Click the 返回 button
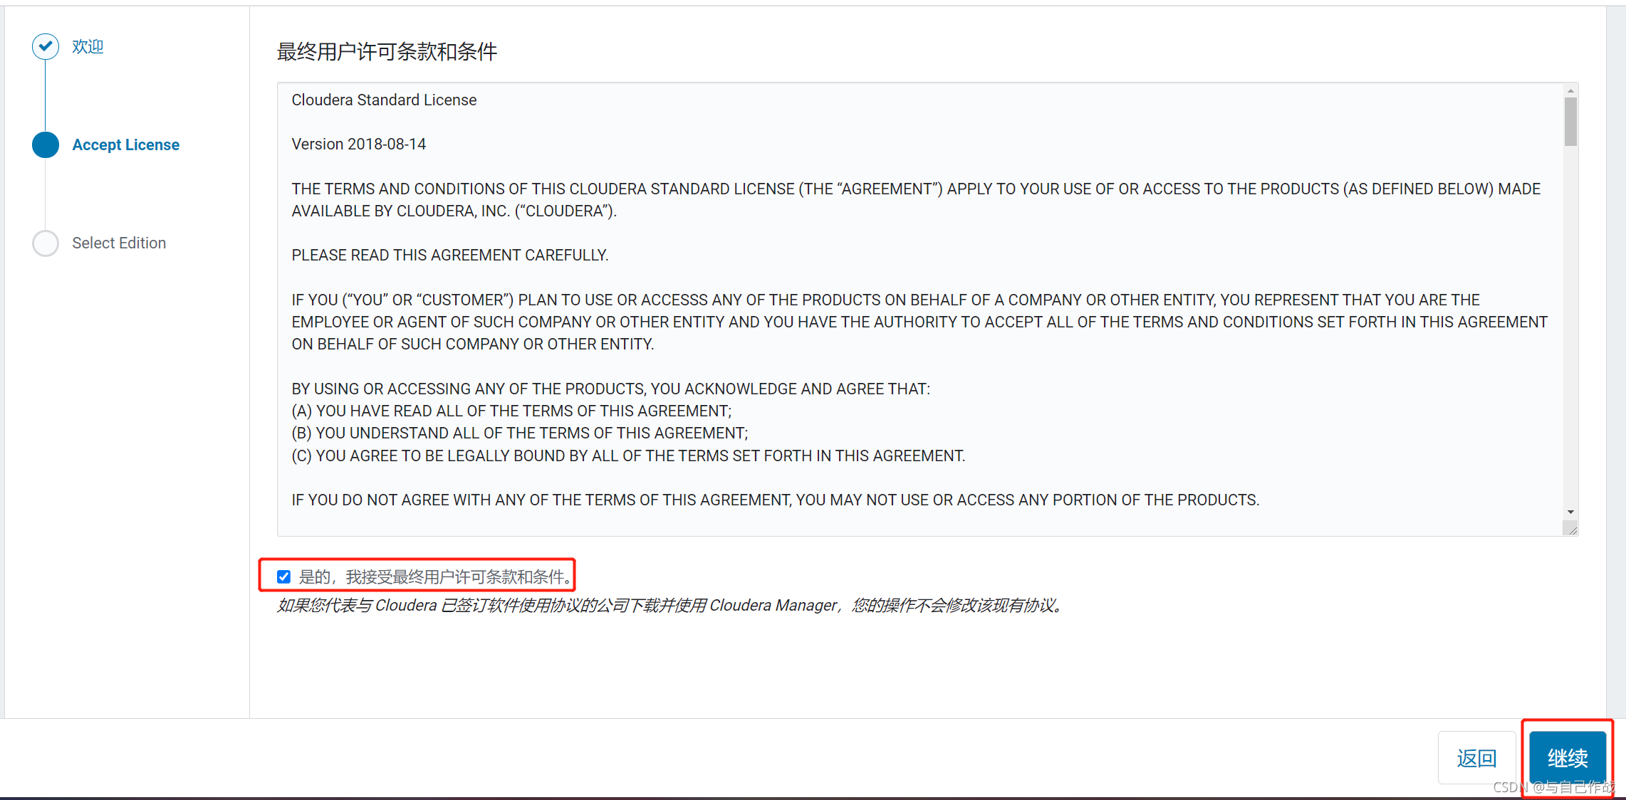The width and height of the screenshot is (1626, 800). point(1476,758)
